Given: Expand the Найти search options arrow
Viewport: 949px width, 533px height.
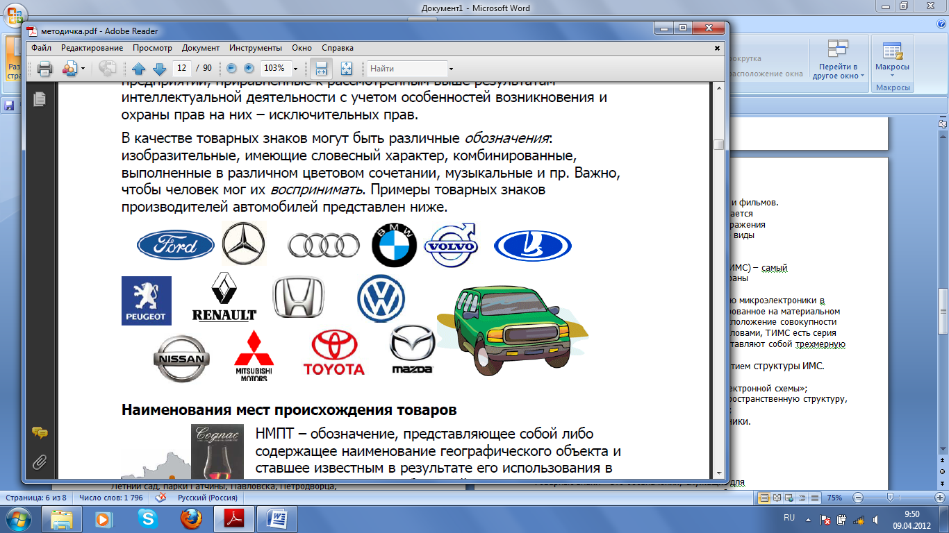Looking at the screenshot, I should tap(452, 69).
